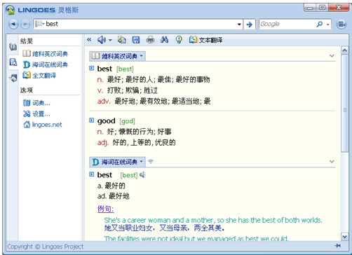Image resolution: width=352 pixels, height=255 pixels.
Task: Click the pin icon in status bar
Action: point(337,245)
